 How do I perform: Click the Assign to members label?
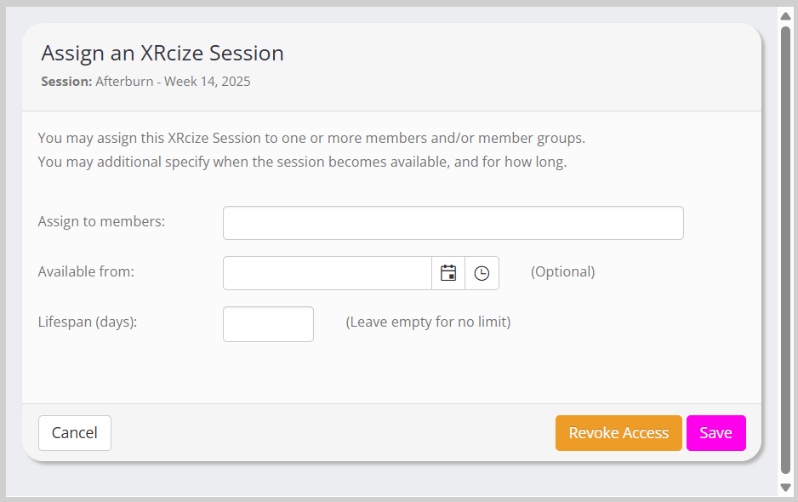pyautogui.click(x=101, y=221)
